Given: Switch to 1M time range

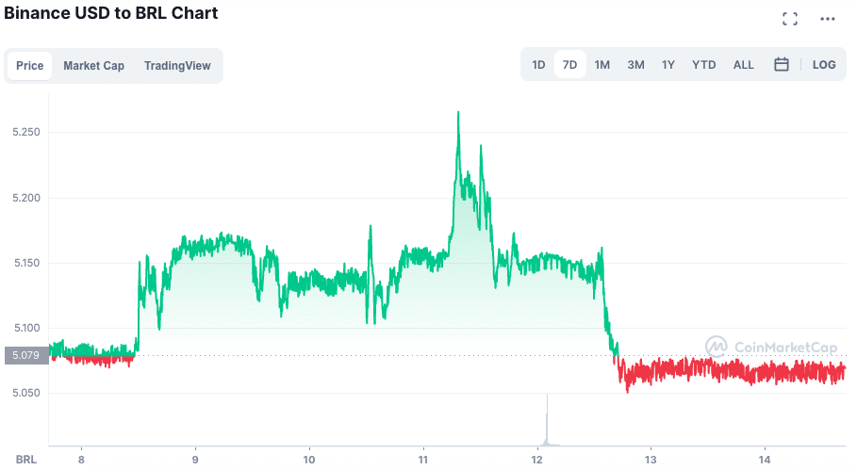Looking at the screenshot, I should pyautogui.click(x=602, y=65).
